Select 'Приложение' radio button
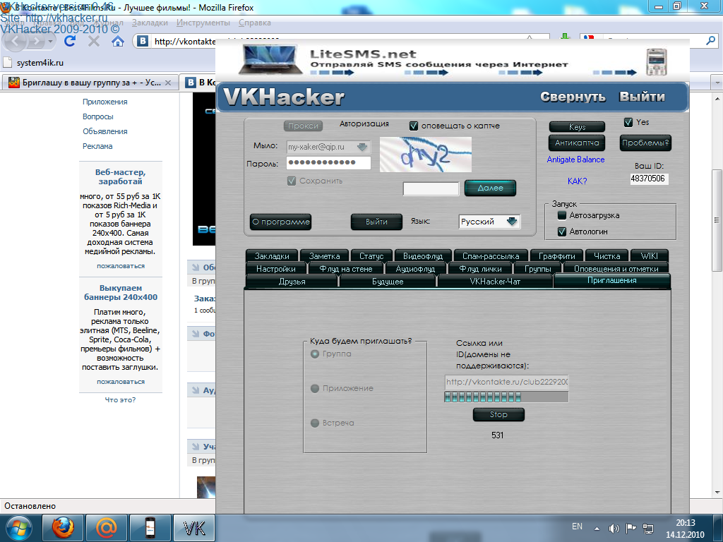Screen dimensions: 723x542 coord(315,389)
